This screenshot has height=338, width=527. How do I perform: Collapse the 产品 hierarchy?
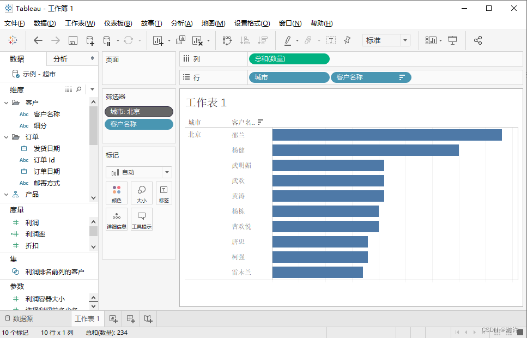[x=6, y=195]
